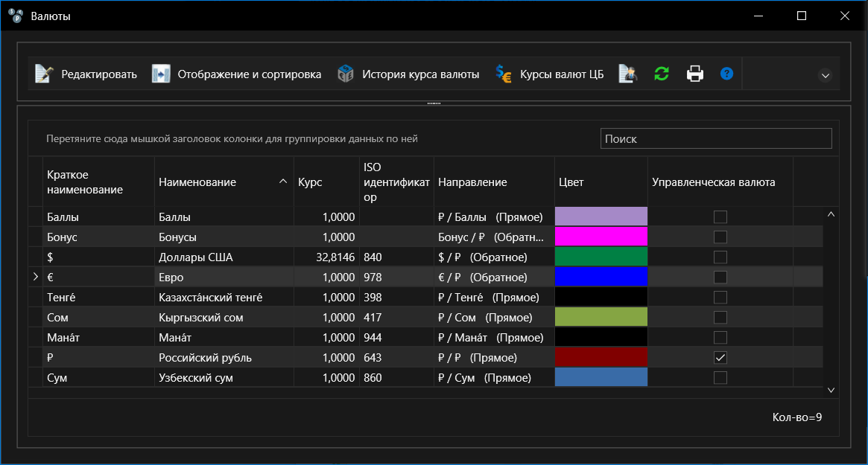
Task: Toggle Управленческая валюта checkbox for Манат
Action: pyautogui.click(x=720, y=337)
